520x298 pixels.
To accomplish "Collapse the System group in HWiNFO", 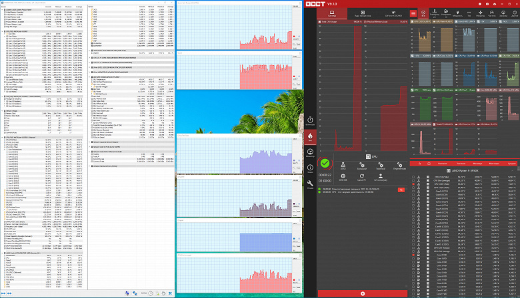I will [x=2, y=10].
